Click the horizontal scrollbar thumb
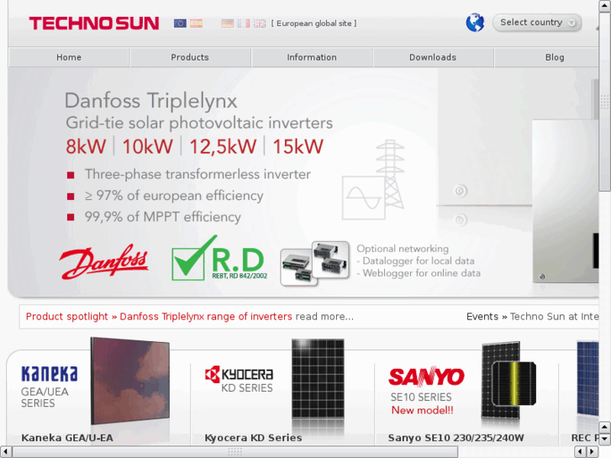611x458 pixels. 235,452
